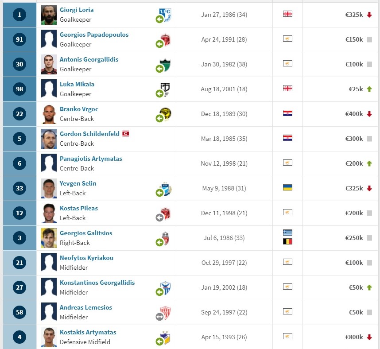Click the red down arrow next to €400k

pos(369,114)
